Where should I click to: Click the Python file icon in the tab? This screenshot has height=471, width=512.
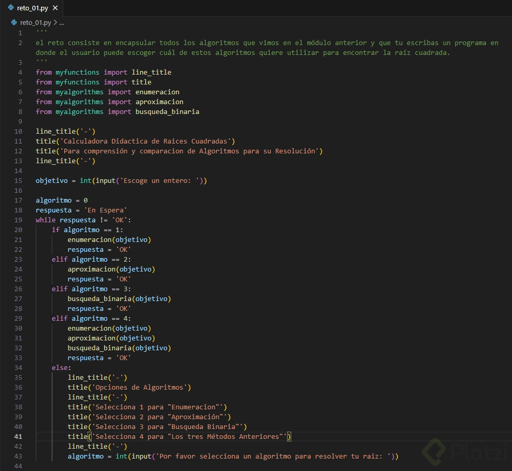point(11,7)
